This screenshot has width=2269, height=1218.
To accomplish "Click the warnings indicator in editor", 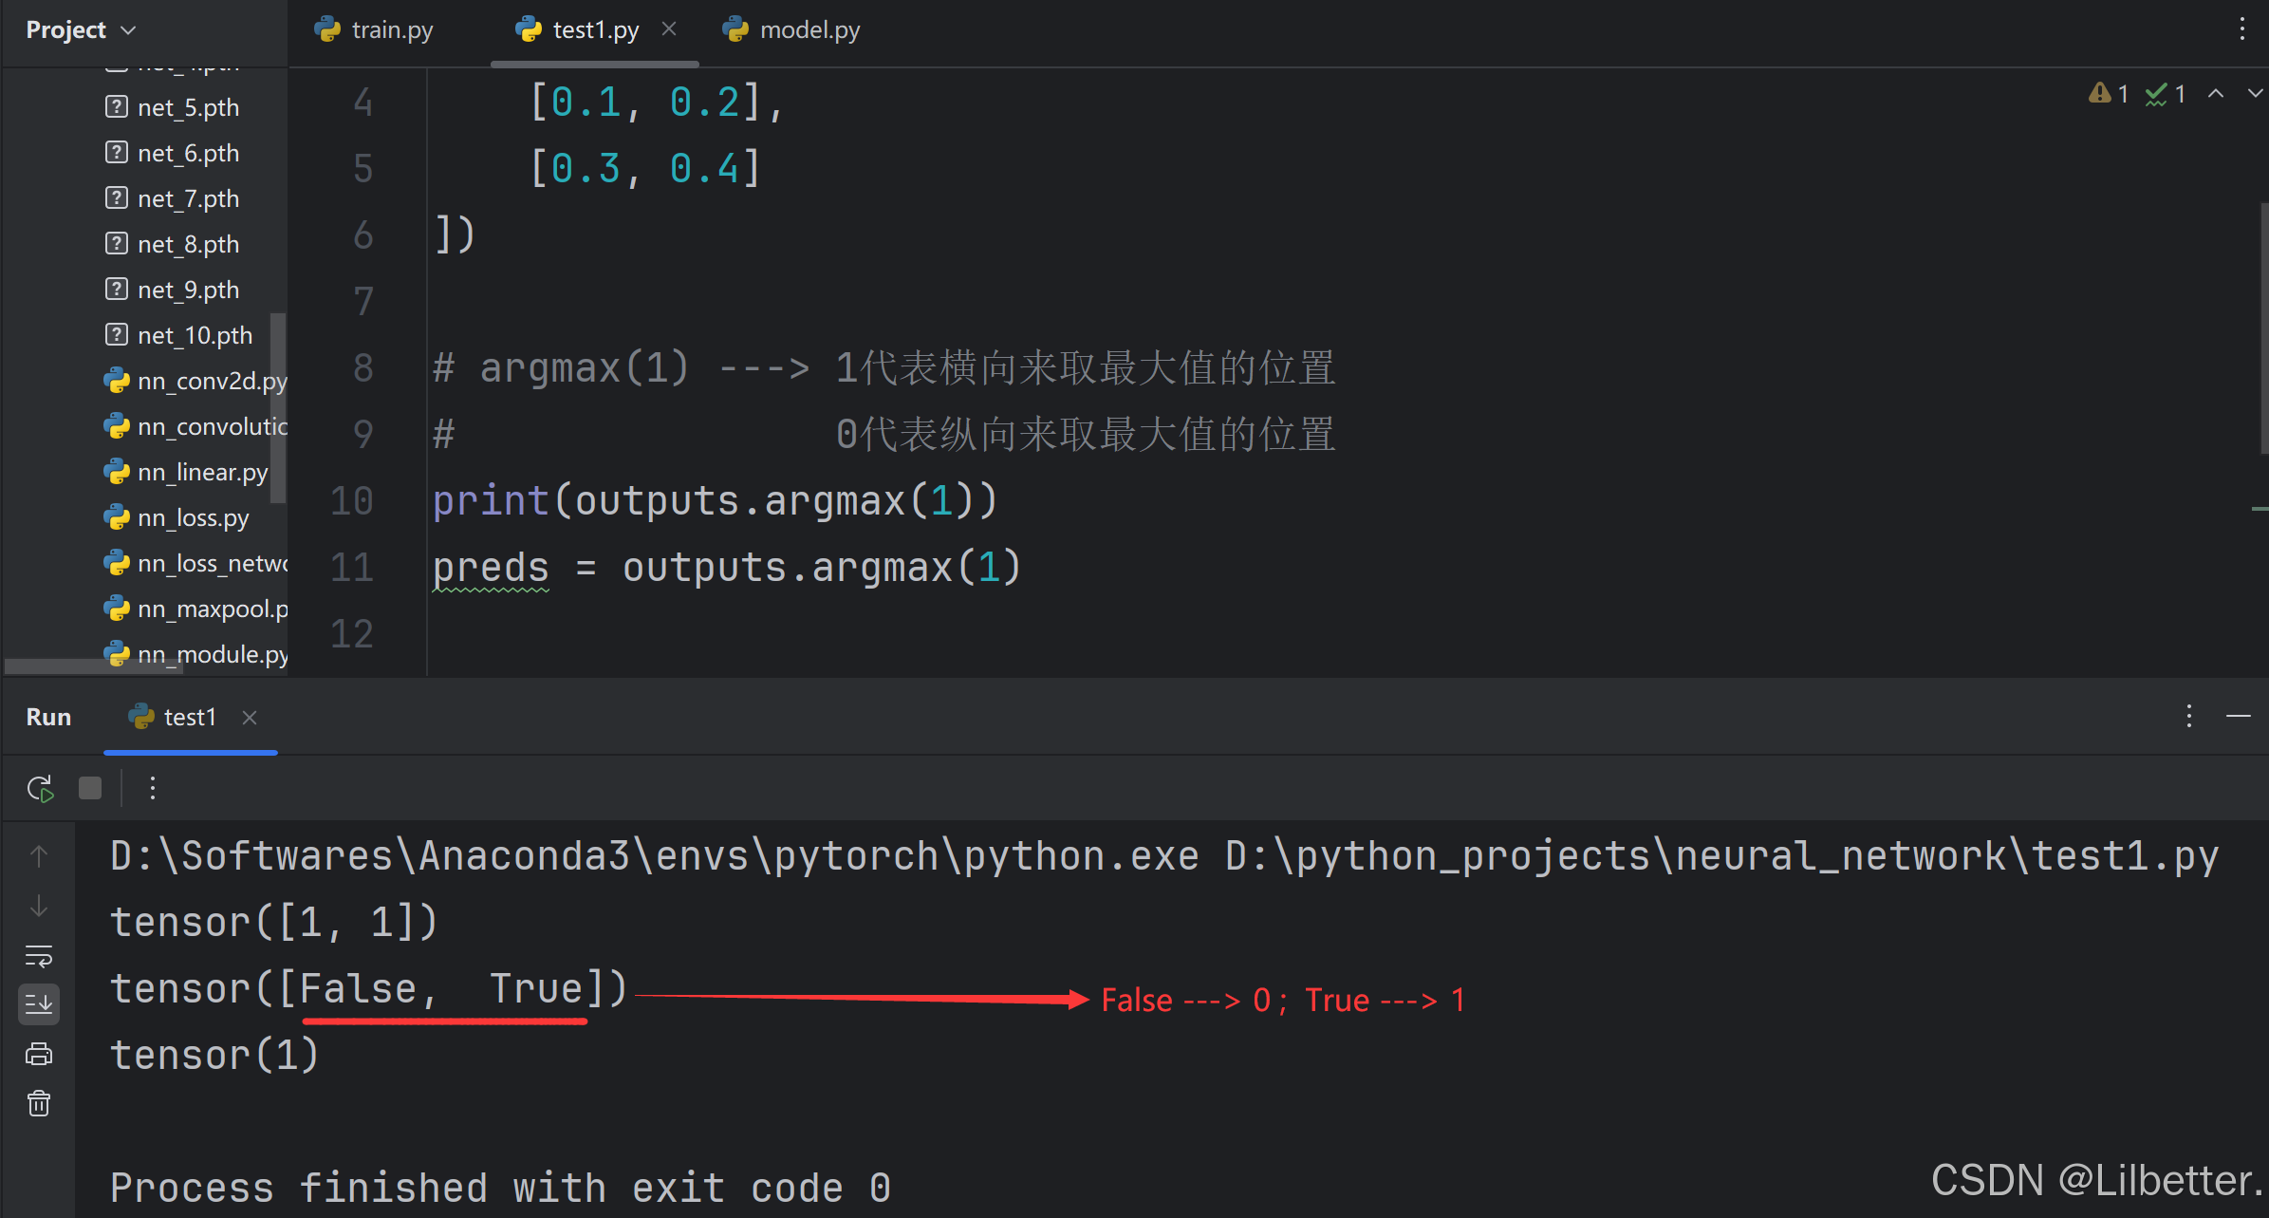I will 2108,93.
